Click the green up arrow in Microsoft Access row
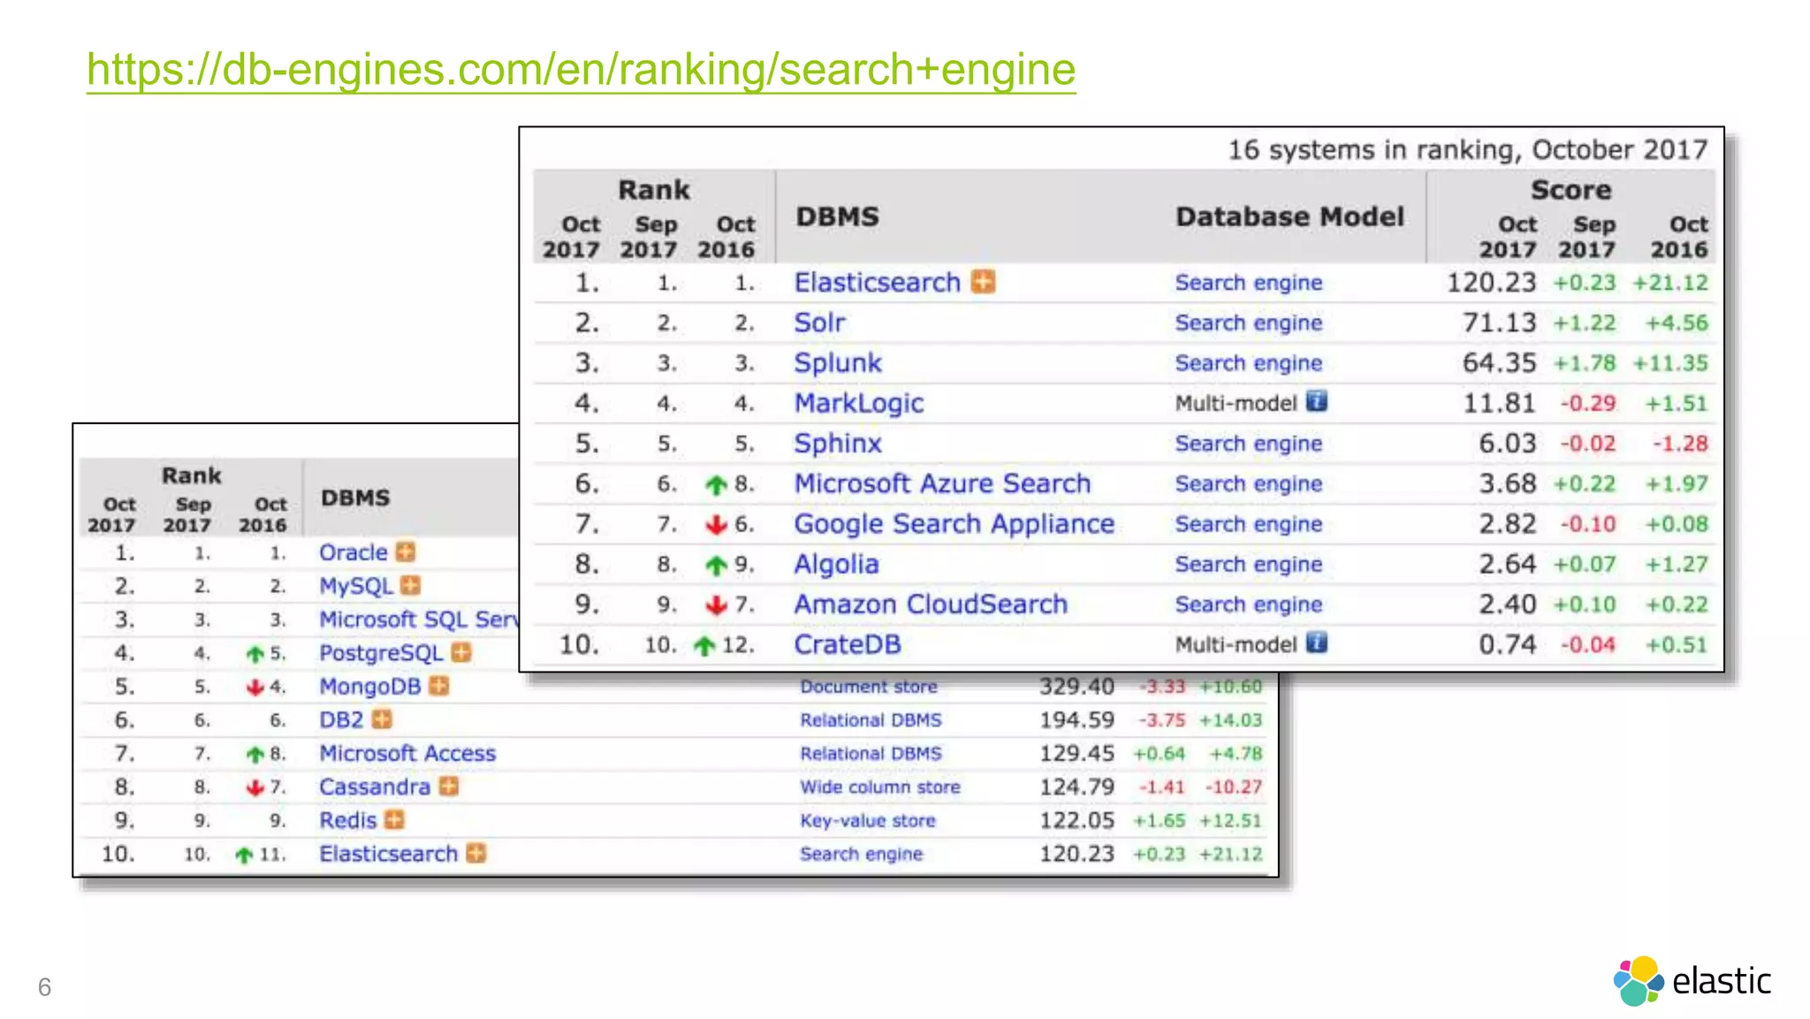The height and width of the screenshot is (1019, 1810). (x=255, y=754)
